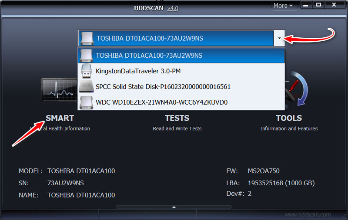Viewport: 348px width, 220px height.
Task: Open the TOOLS gauge icon
Action: point(297,89)
